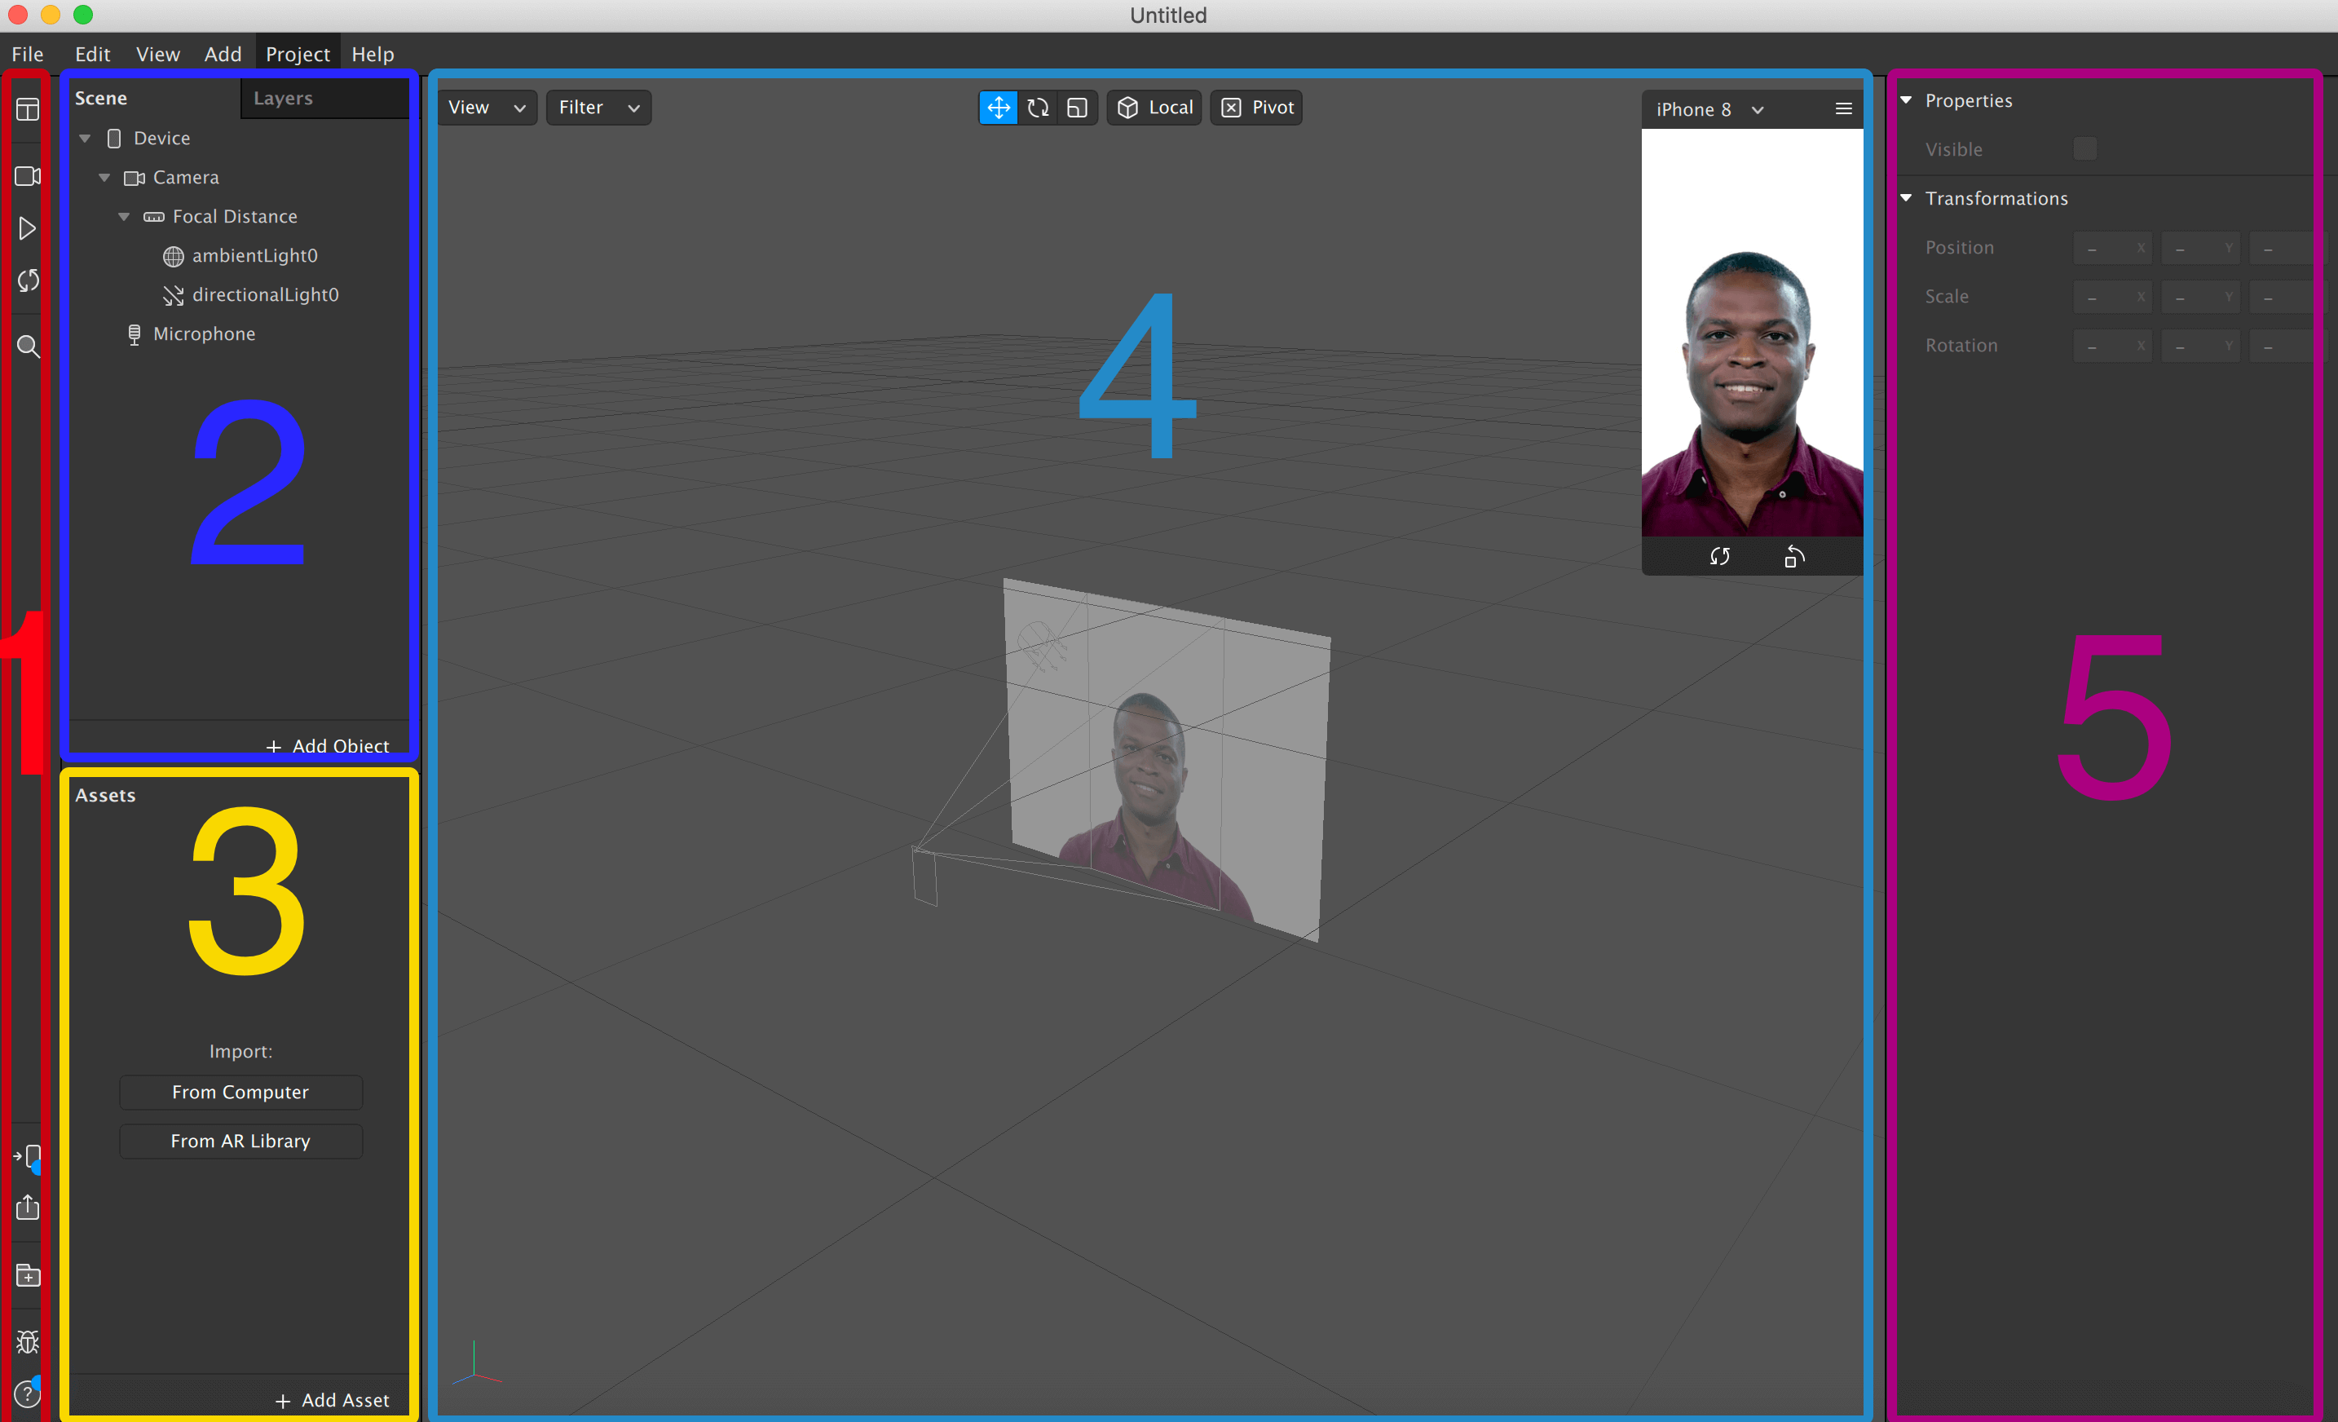This screenshot has width=2338, height=1422.
Task: Import an asset From Computer
Action: (x=240, y=1092)
